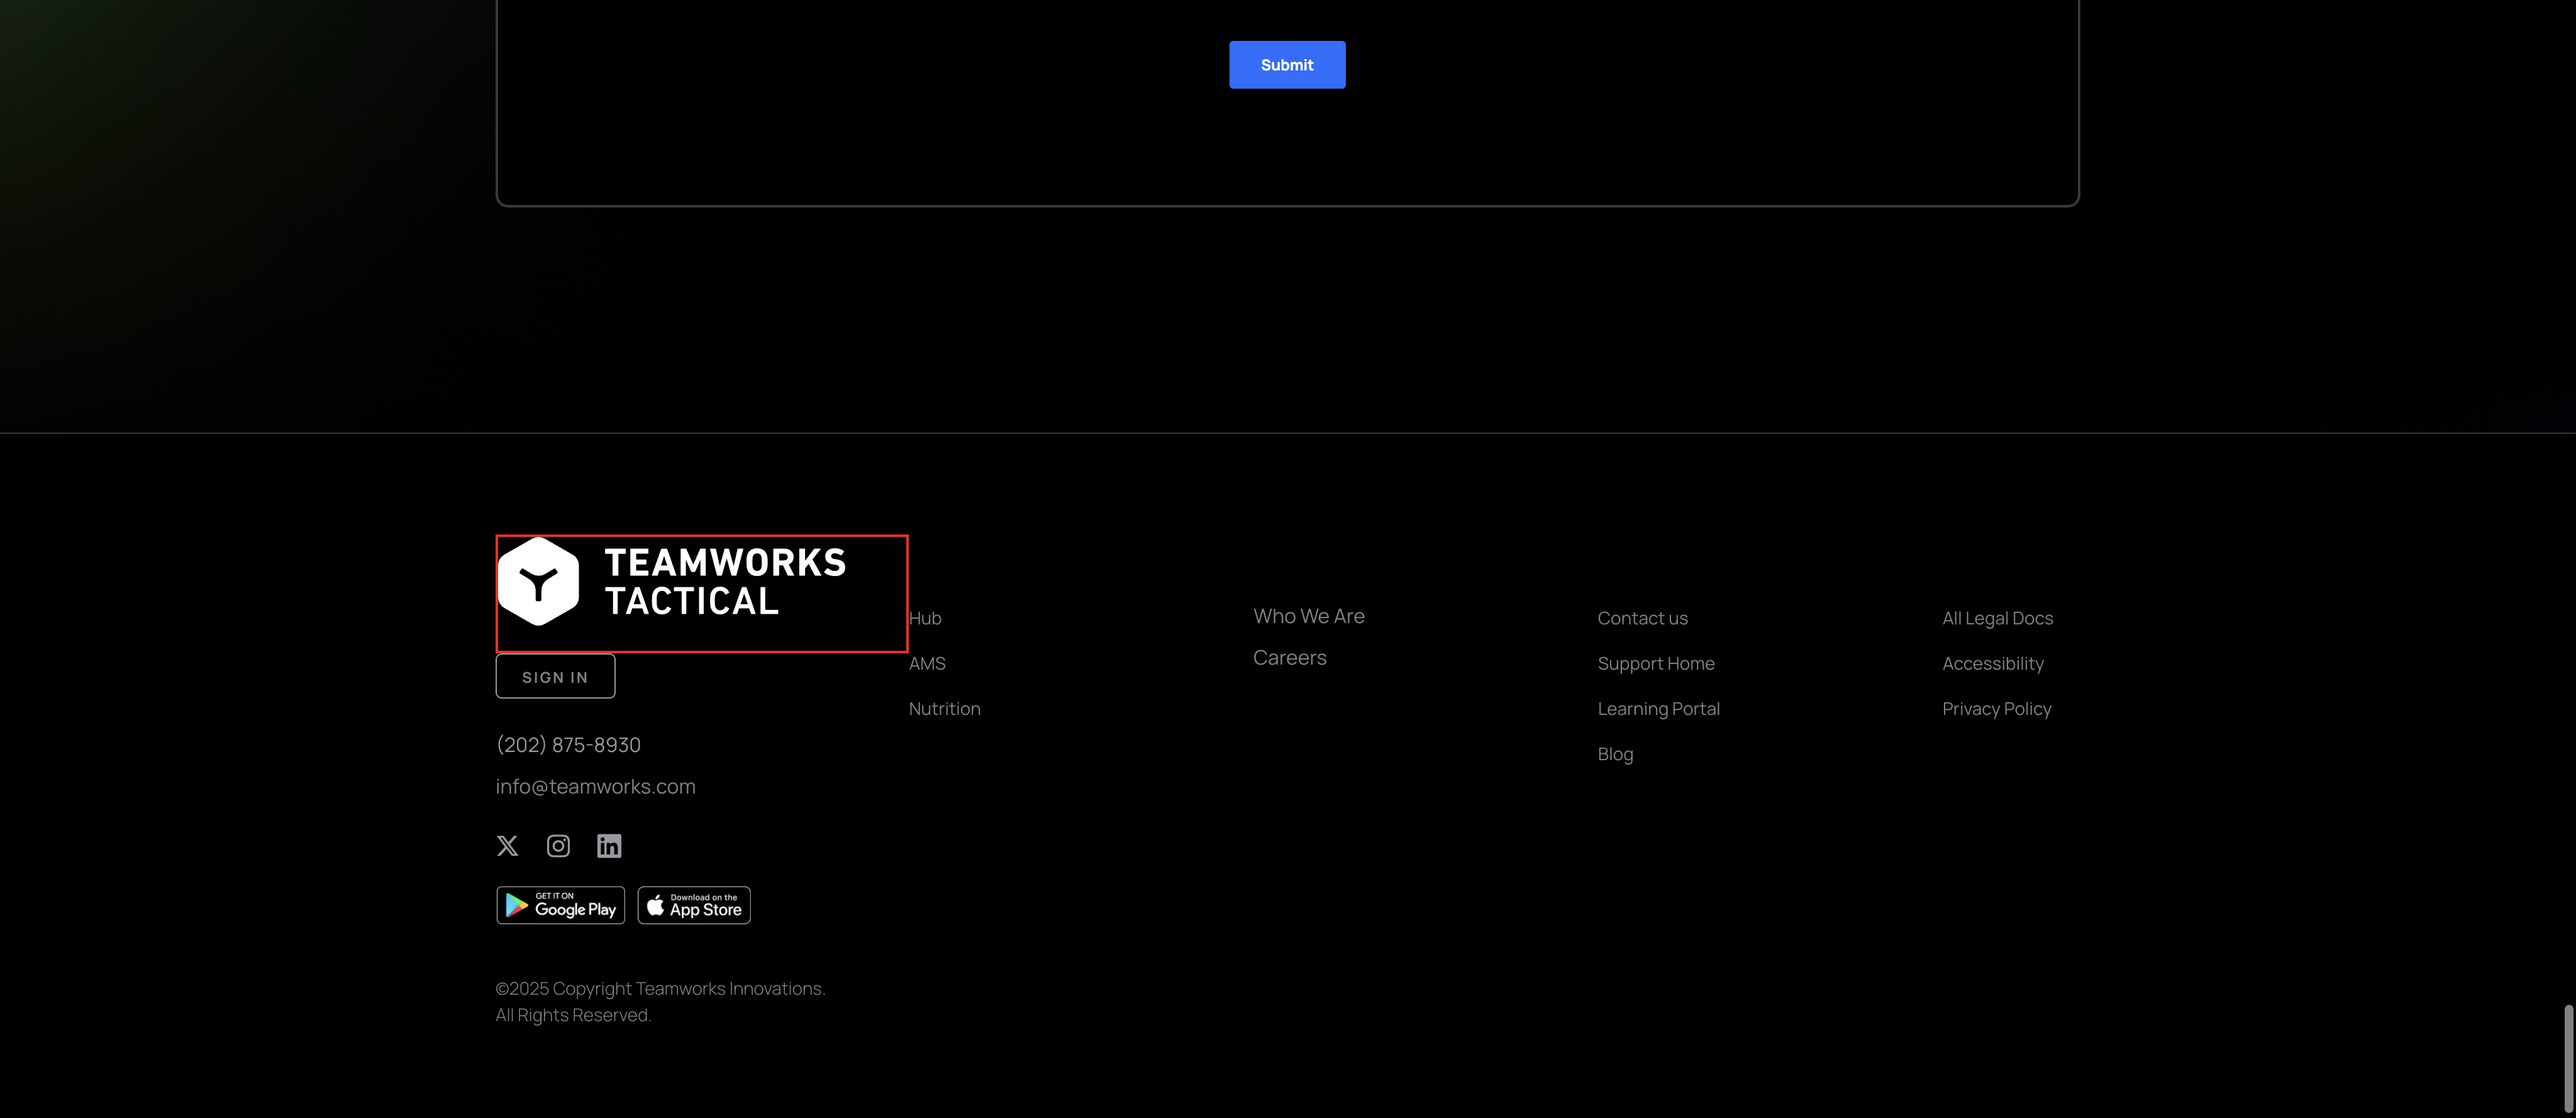Open the Who We Are page
The height and width of the screenshot is (1118, 2576).
(x=1308, y=617)
